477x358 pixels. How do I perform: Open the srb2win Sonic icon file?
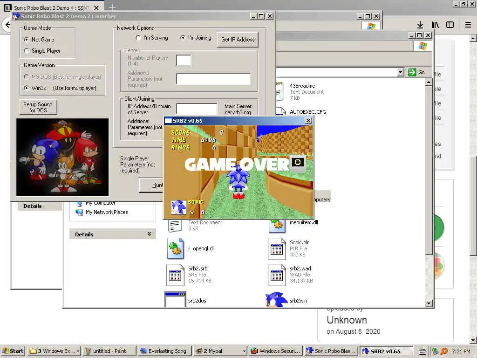276,300
